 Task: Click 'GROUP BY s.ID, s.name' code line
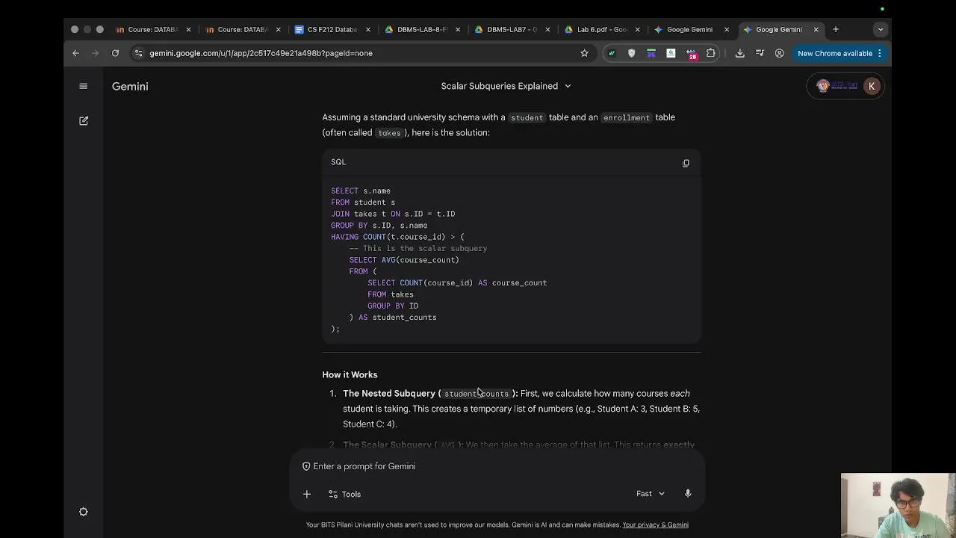379,225
